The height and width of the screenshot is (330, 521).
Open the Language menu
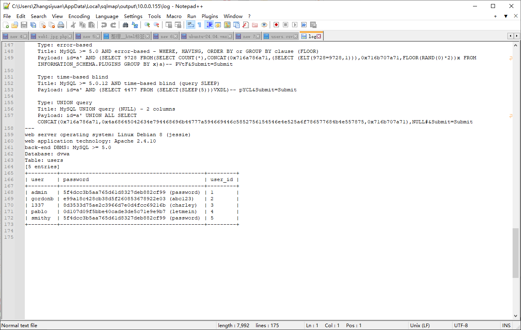[107, 16]
